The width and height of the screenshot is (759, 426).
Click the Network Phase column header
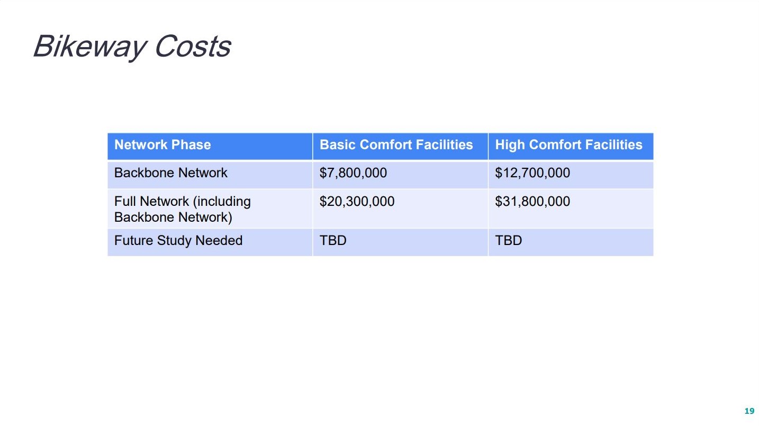click(x=162, y=145)
